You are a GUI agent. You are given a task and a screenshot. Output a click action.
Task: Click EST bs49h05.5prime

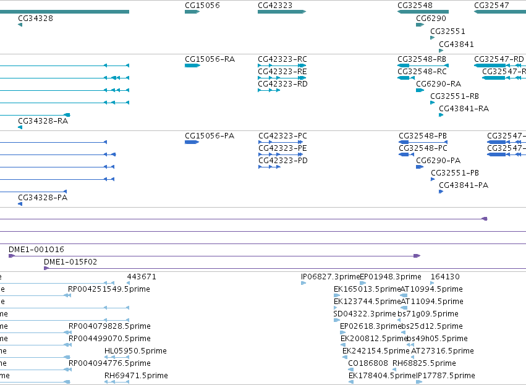438,339
